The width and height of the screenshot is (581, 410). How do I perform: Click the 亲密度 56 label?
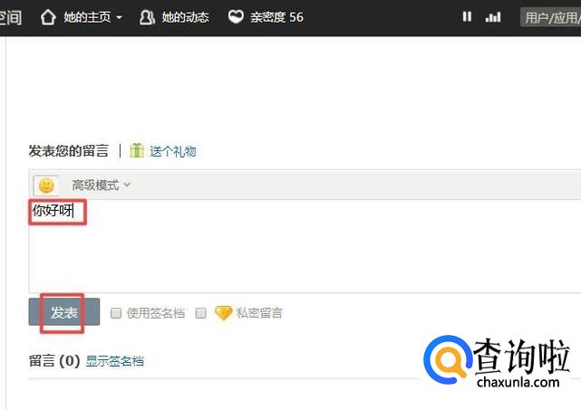[x=276, y=17]
